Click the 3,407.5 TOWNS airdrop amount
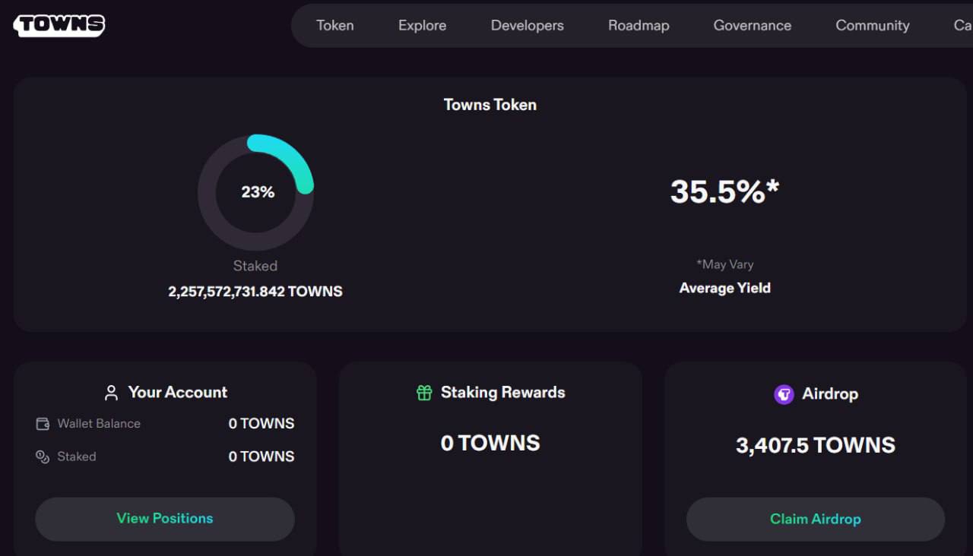973x556 pixels. point(816,445)
